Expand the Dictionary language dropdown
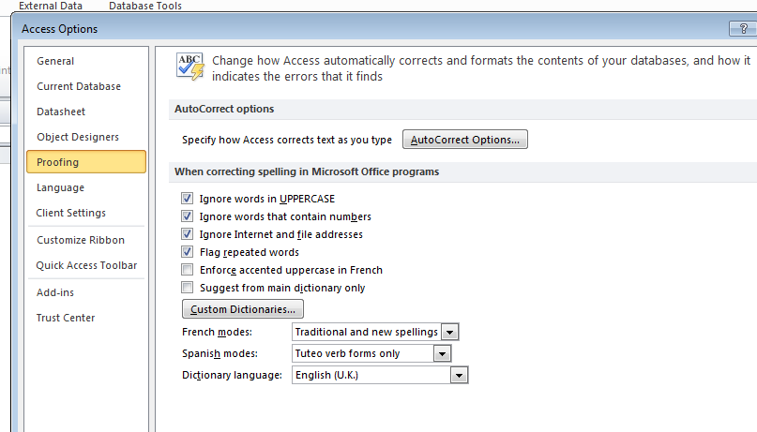Viewport: 757px width, 432px height. tap(459, 375)
